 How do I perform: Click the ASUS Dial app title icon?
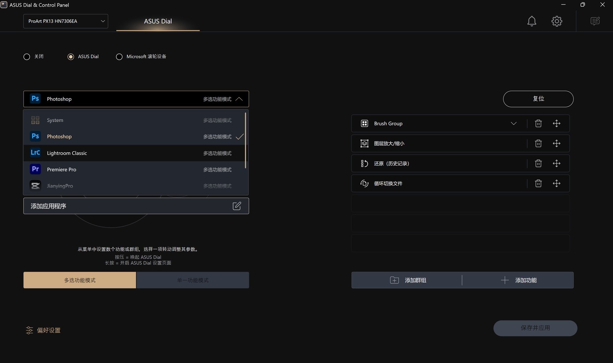pos(4,5)
